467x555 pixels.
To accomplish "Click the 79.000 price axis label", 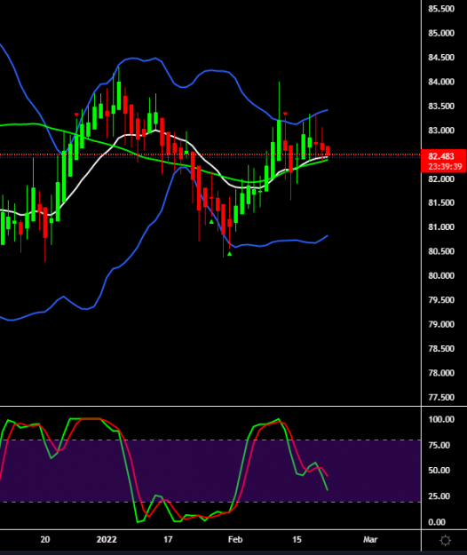I will pos(441,324).
